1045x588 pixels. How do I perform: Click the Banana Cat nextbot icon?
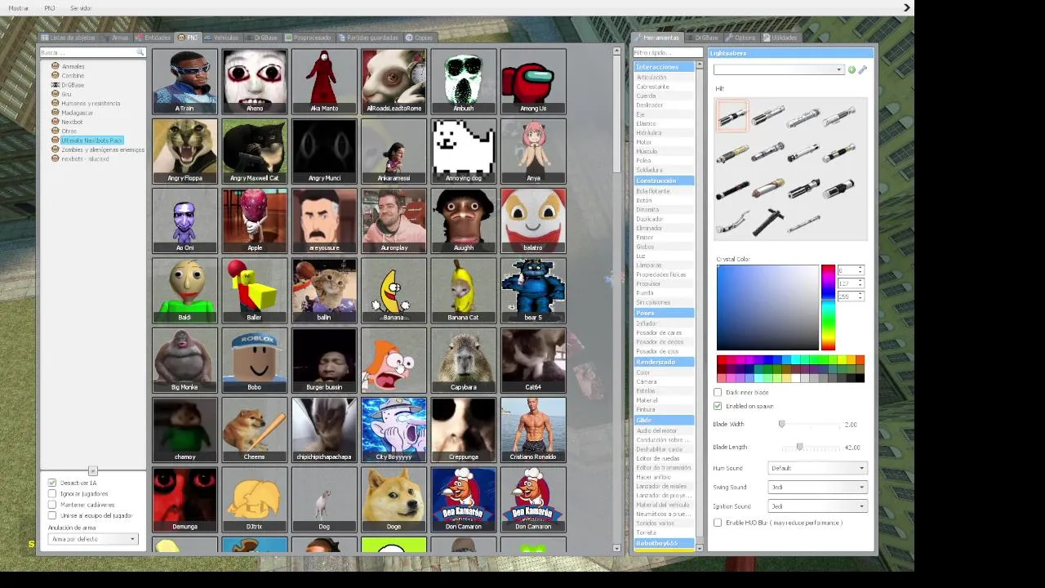pyautogui.click(x=463, y=290)
